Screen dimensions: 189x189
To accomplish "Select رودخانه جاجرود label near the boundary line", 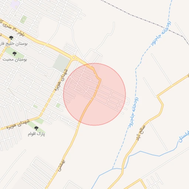I will click(x=161, y=34).
